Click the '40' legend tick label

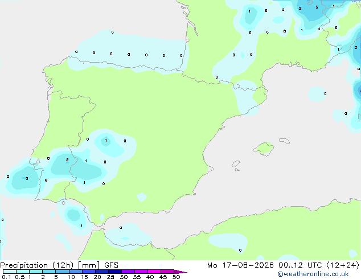point(150,277)
